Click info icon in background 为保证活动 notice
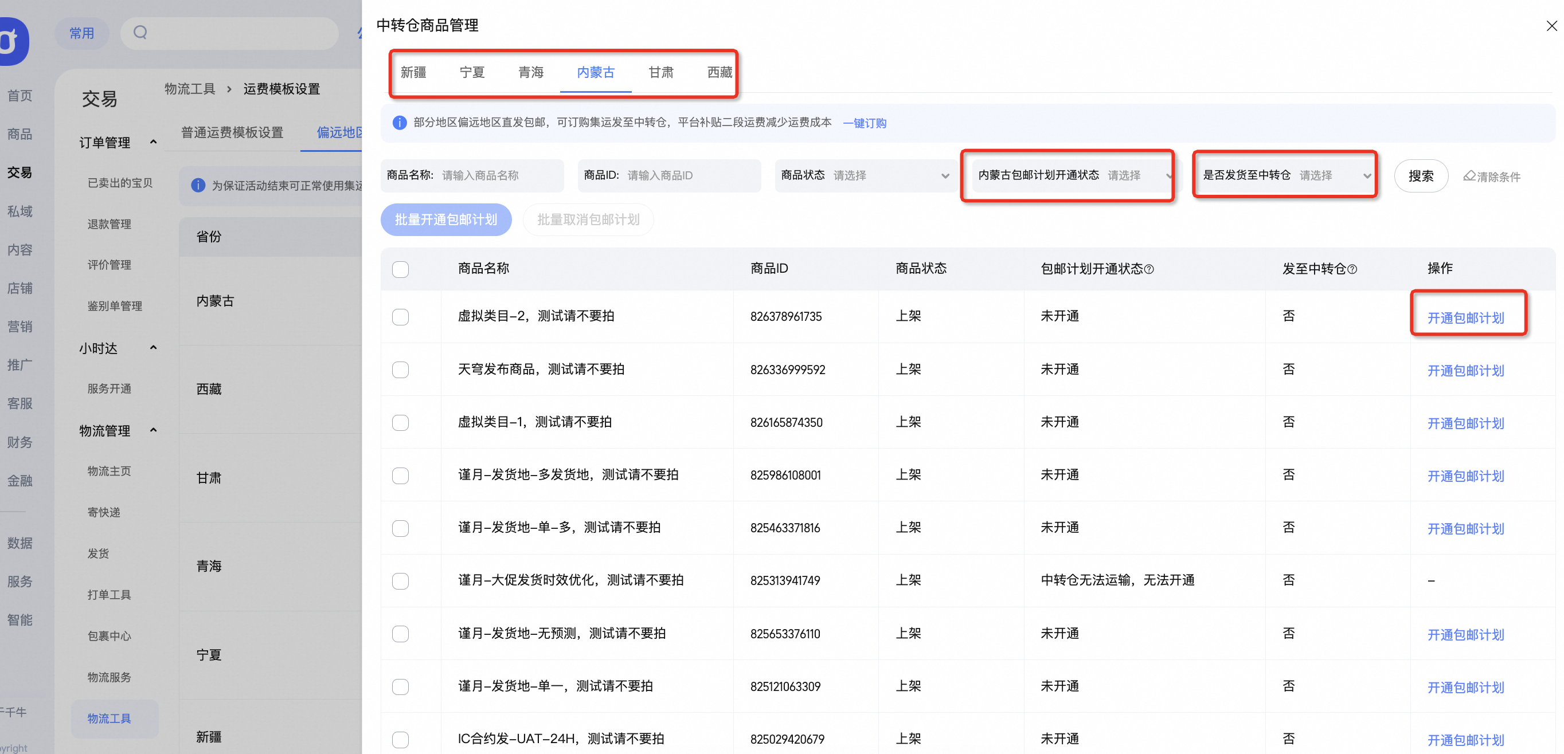The height and width of the screenshot is (754, 1564). tap(198, 185)
